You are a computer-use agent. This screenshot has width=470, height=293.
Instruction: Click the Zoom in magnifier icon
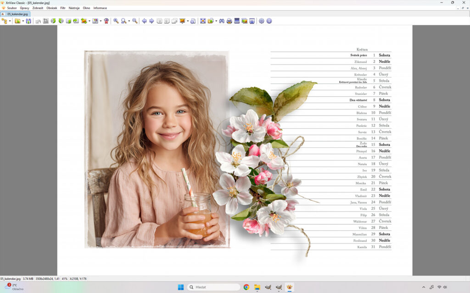pos(116,21)
